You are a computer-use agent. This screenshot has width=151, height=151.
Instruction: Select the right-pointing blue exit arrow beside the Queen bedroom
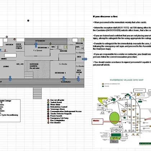tap(84, 59)
